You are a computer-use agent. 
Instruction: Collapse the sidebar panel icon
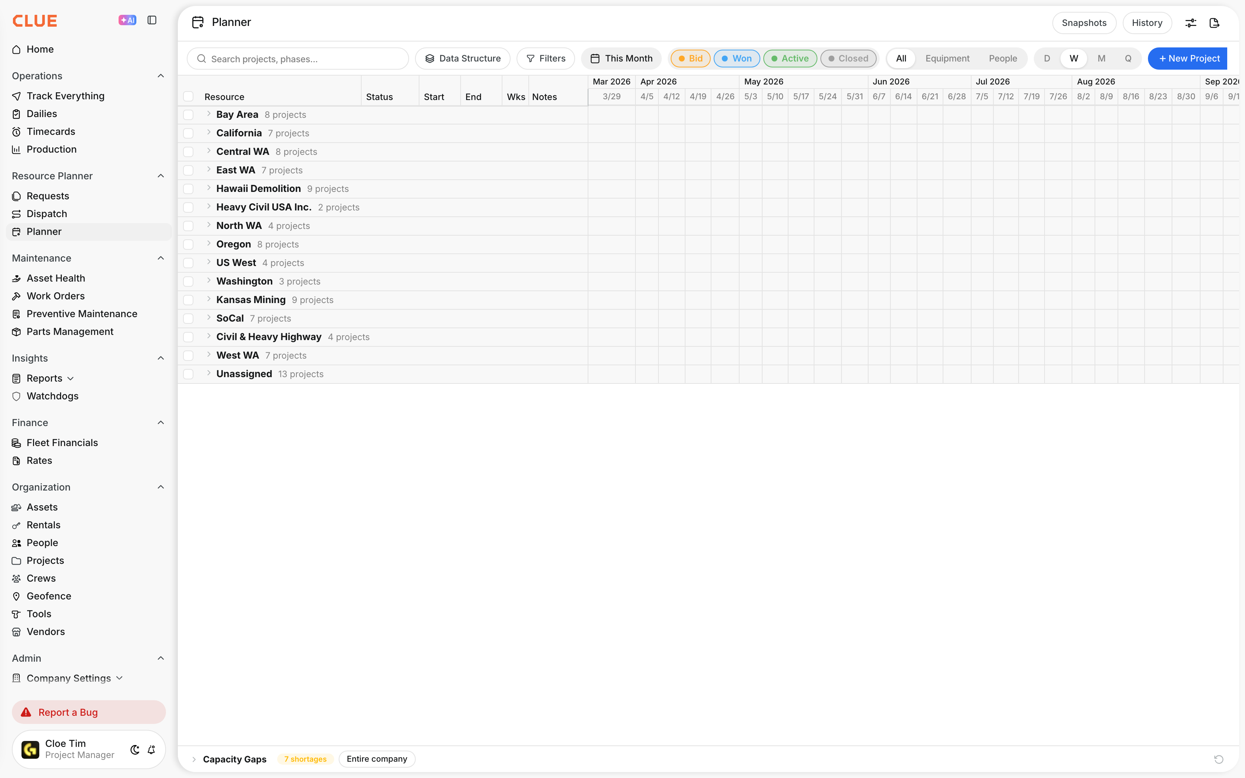(x=152, y=21)
